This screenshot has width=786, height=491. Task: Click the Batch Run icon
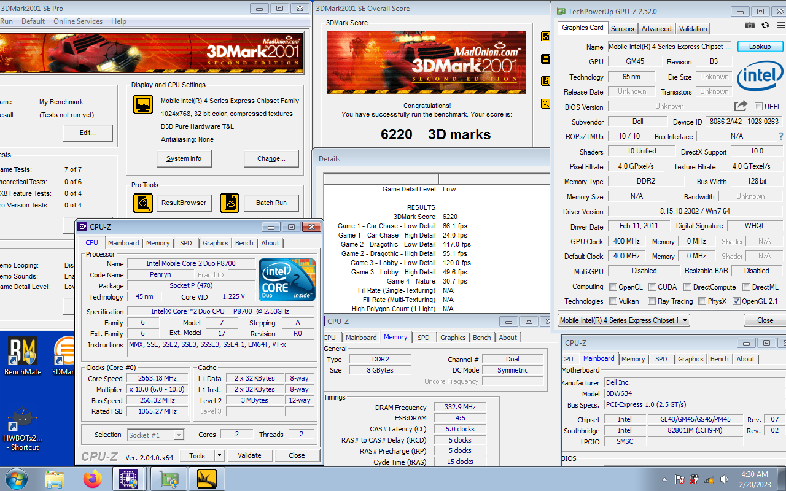pyautogui.click(x=230, y=203)
